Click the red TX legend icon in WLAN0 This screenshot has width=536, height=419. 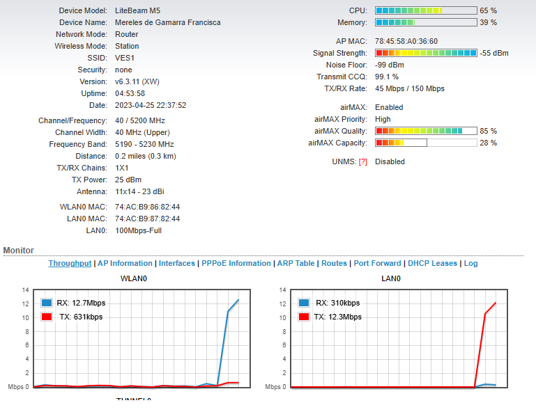(x=47, y=317)
